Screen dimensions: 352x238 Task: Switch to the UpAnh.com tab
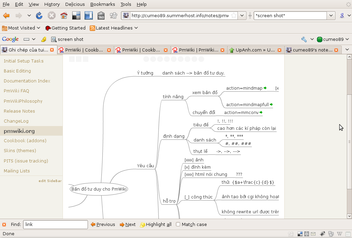(x=255, y=50)
